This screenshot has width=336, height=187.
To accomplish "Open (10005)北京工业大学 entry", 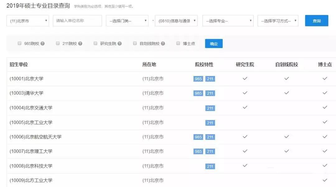I will pos(31,122).
